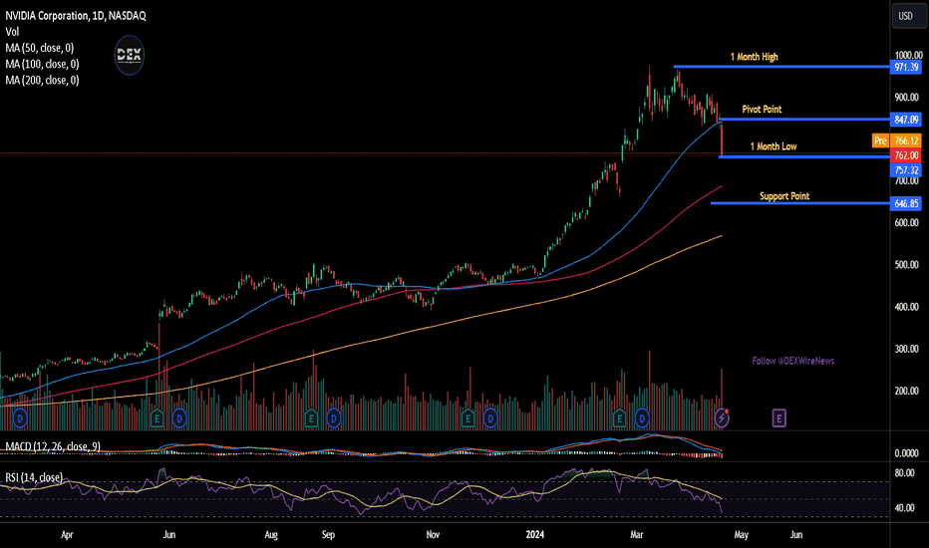
Task: Click the 900.00 price axis label
Action: [907, 98]
